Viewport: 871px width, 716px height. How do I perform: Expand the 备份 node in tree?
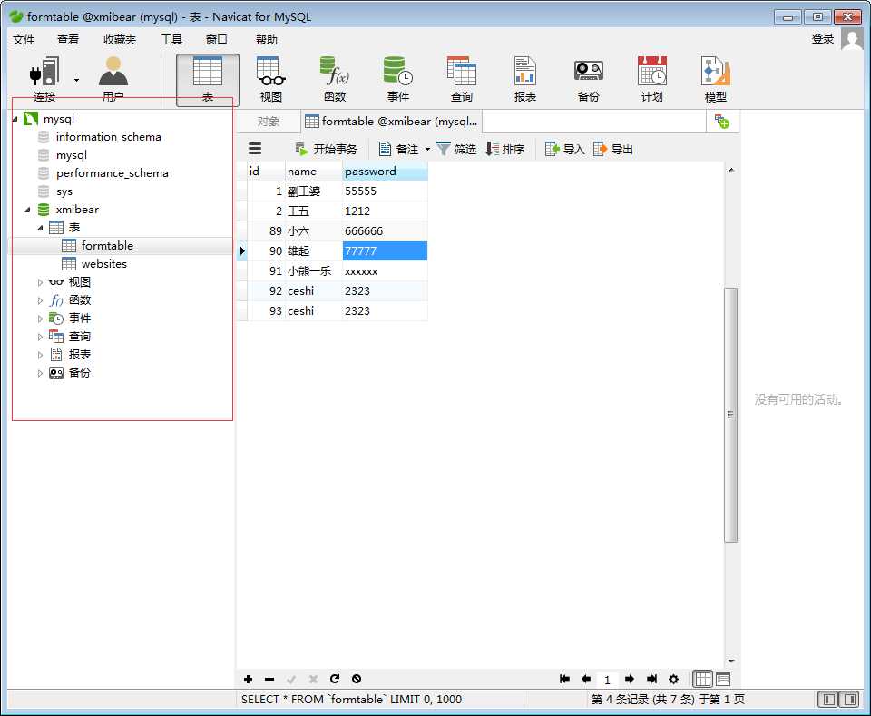(40, 373)
